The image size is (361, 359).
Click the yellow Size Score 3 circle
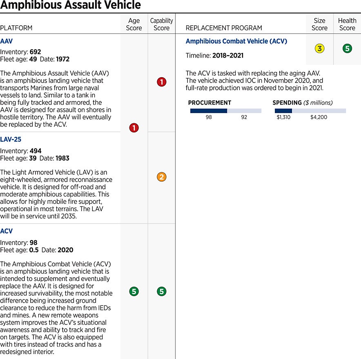pyautogui.click(x=319, y=49)
